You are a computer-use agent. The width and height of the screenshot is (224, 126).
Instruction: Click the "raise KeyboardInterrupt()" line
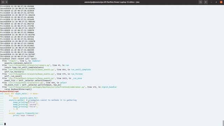coord(18,89)
